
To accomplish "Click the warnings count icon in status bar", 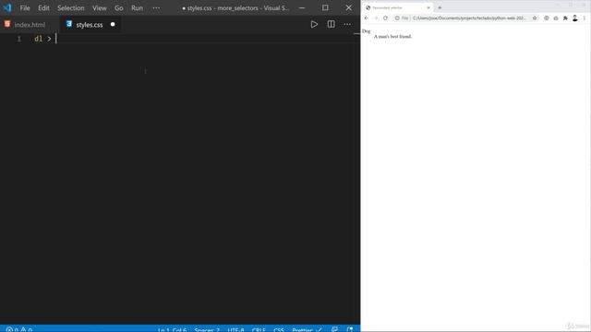I will point(23,329).
